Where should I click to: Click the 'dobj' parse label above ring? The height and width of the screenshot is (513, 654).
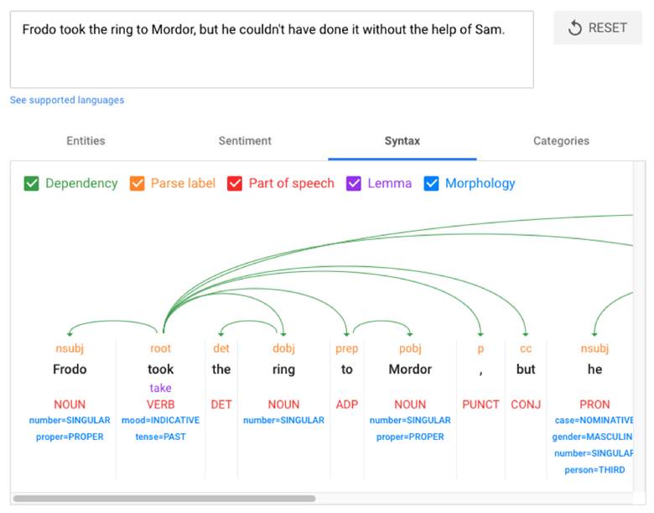pos(283,348)
